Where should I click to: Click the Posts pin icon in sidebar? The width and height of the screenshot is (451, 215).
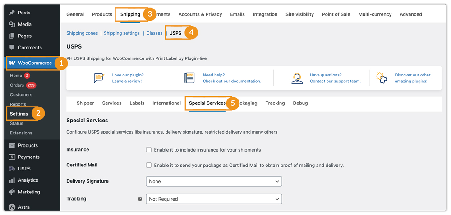12,13
